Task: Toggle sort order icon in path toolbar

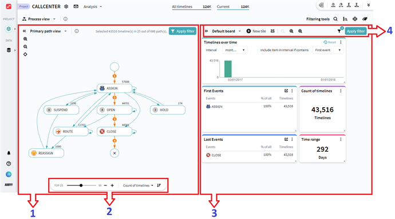Action: (159, 185)
